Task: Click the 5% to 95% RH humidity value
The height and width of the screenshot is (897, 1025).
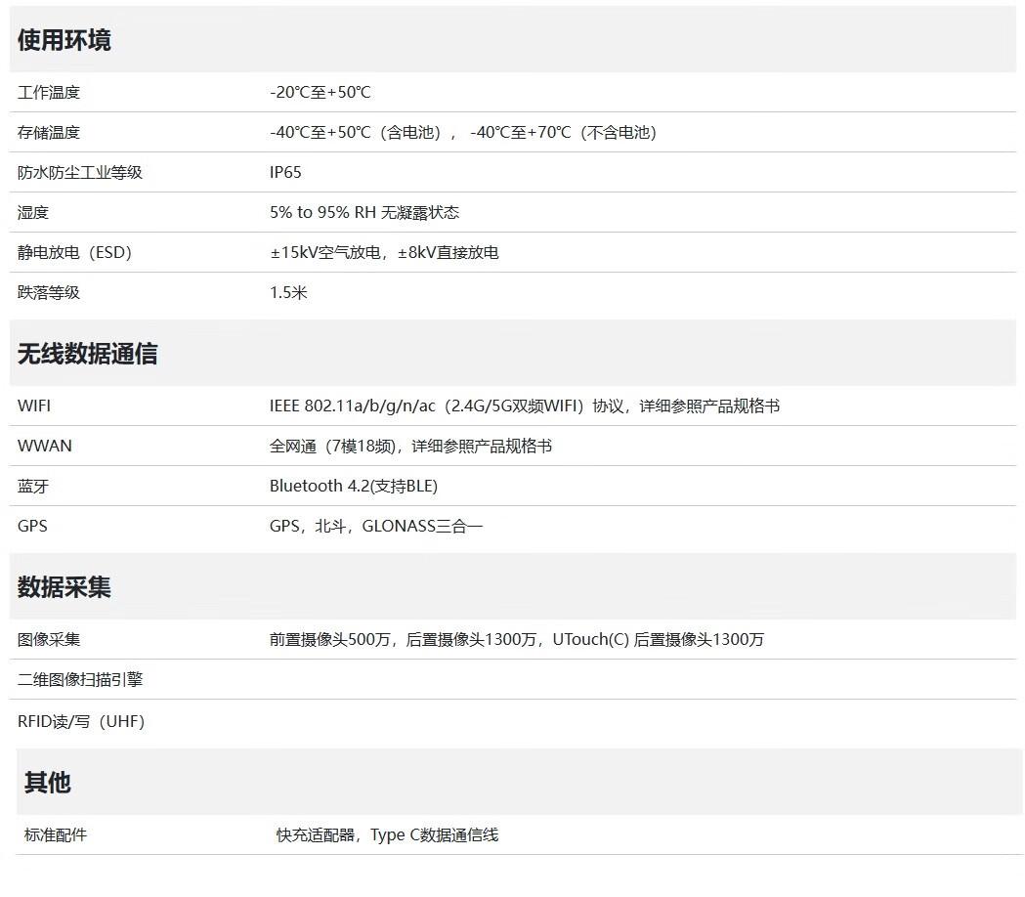Action: point(364,213)
